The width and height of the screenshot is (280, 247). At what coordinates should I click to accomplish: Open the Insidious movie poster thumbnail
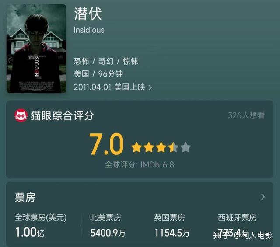click(x=36, y=49)
